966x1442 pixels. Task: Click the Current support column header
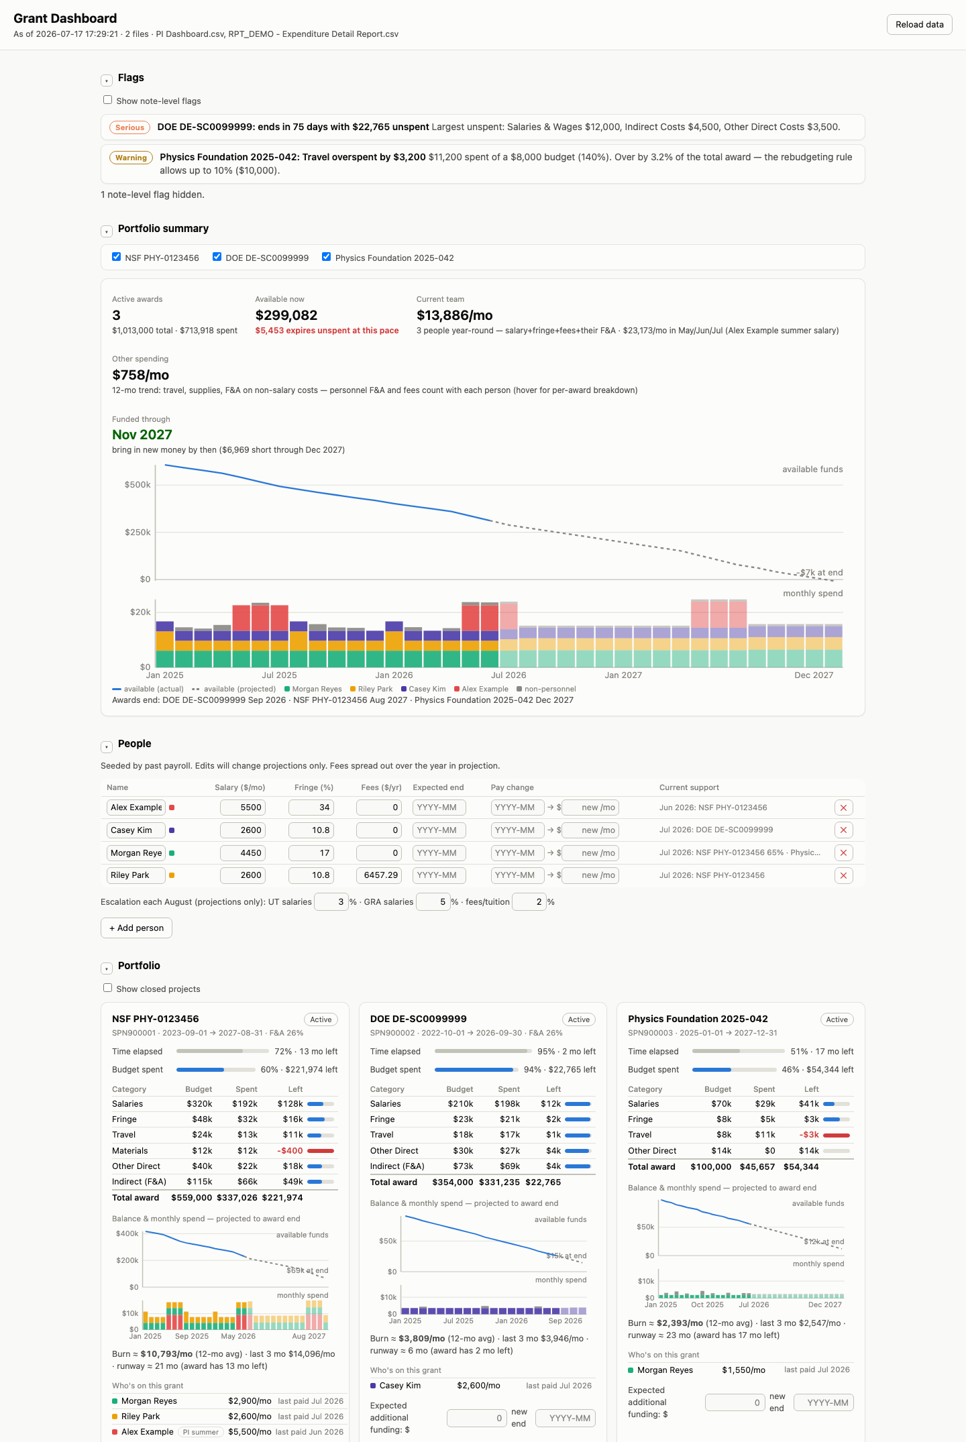coord(689,787)
